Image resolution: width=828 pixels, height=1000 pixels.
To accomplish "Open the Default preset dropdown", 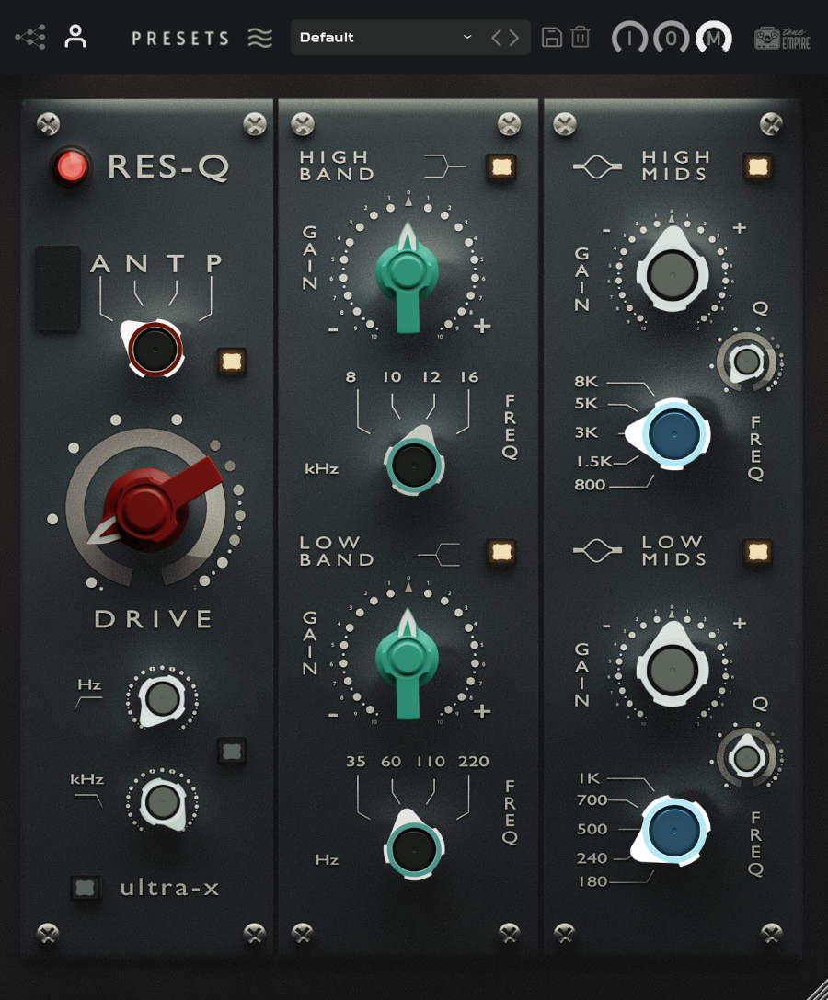I will click(x=386, y=37).
